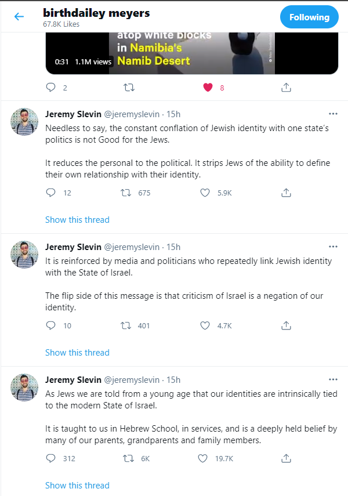Screen dimensions: 348x496
Task: Click the Following button
Action: point(309,17)
